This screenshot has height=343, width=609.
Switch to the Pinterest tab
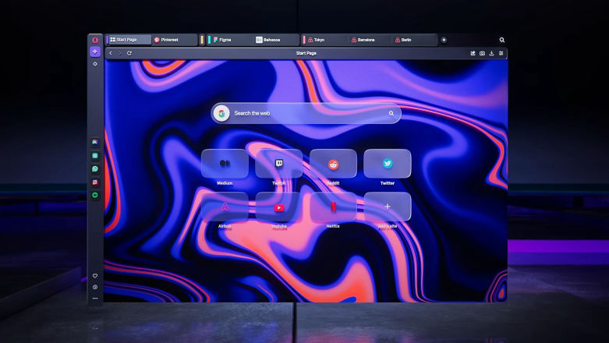(x=172, y=40)
